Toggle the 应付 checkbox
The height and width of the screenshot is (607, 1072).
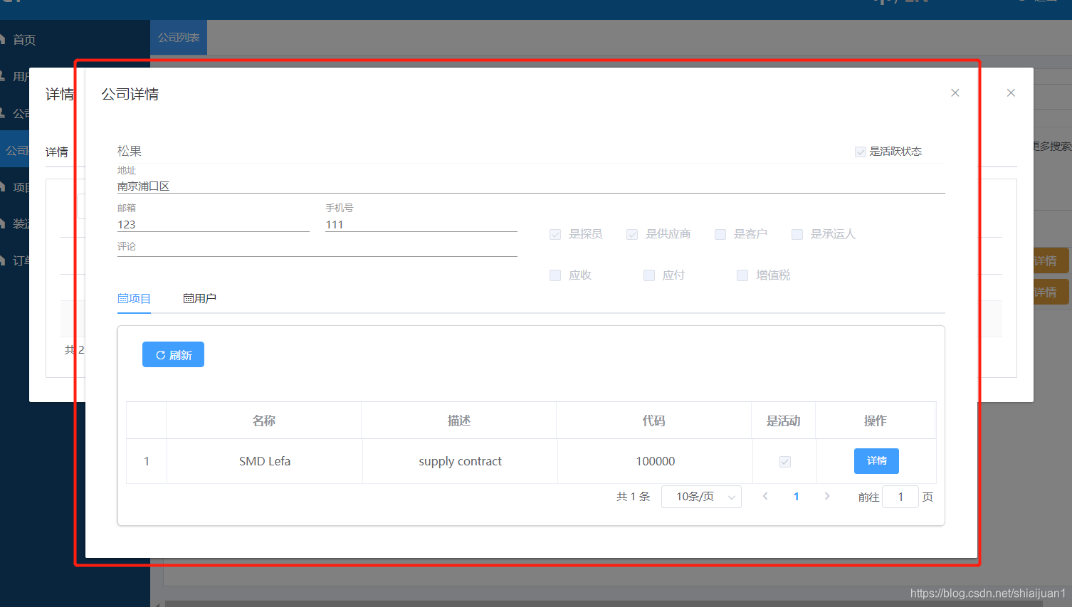[649, 275]
